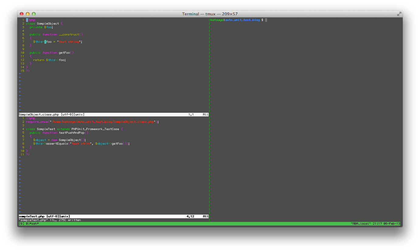Click the "getFoo()" function declaration on line 10
The width and height of the screenshot is (420, 251).
click(x=66, y=53)
